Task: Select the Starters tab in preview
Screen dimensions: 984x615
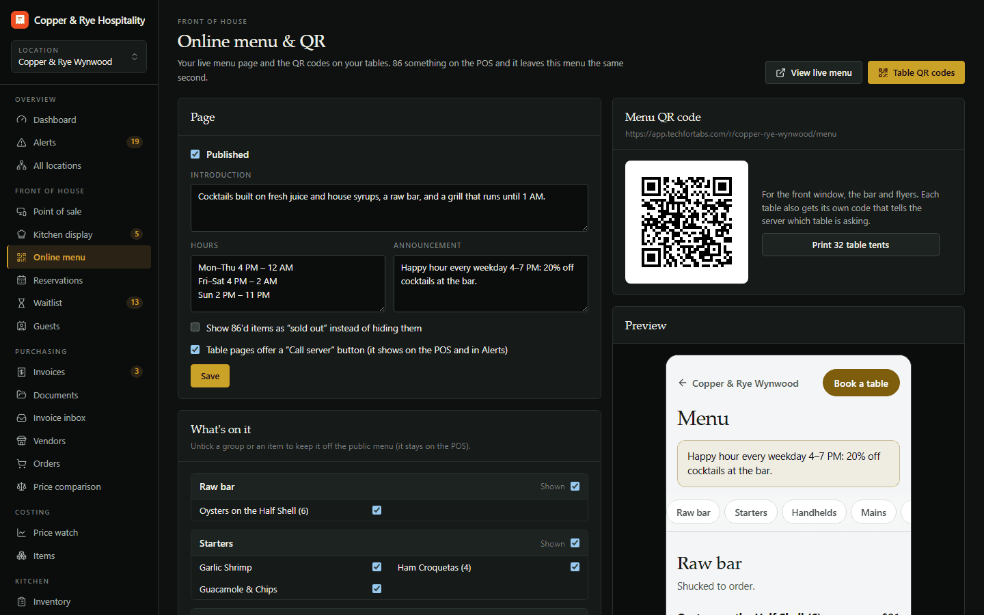Action: (x=751, y=512)
